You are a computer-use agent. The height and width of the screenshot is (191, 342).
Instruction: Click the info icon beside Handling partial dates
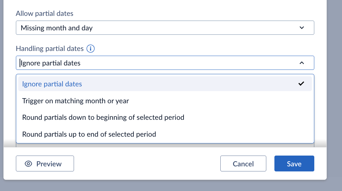[91, 49]
